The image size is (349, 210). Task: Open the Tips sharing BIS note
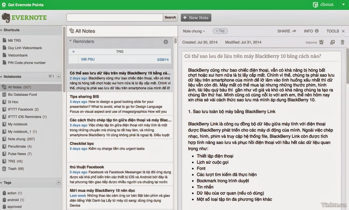point(120,104)
